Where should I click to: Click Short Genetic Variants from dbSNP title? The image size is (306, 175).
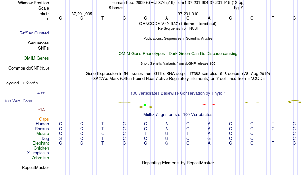click(x=178, y=64)
